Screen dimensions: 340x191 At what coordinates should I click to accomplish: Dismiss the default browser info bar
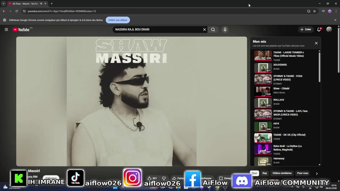coord(335,20)
